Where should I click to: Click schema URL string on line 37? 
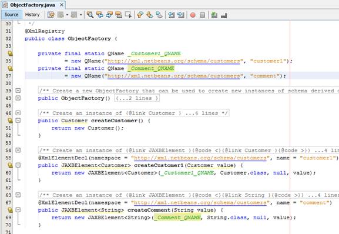click(174, 76)
